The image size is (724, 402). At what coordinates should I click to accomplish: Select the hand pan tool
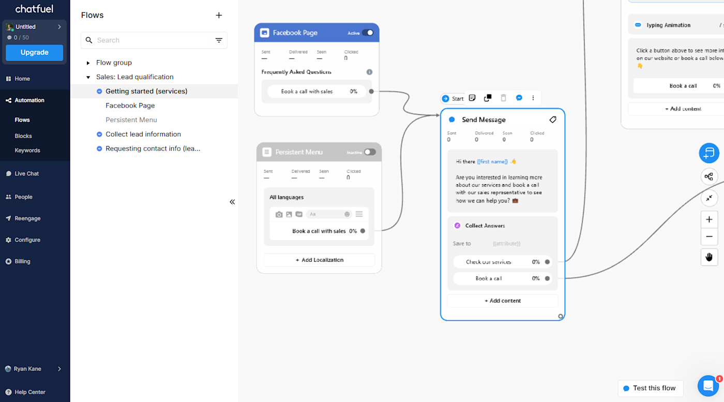[x=709, y=257]
